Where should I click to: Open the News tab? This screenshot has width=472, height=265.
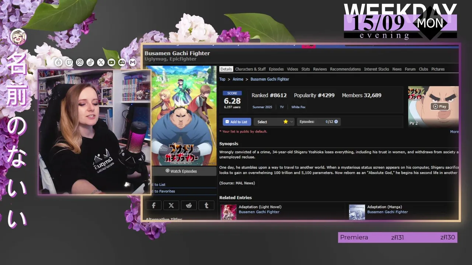click(x=397, y=69)
